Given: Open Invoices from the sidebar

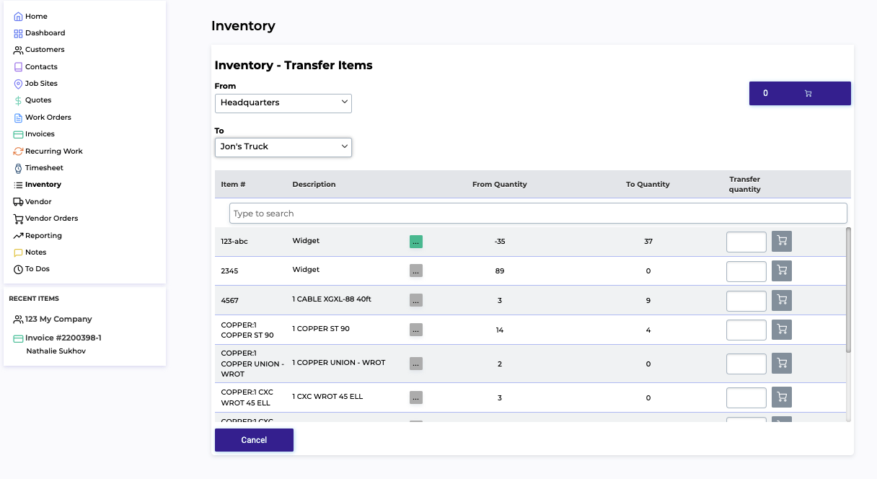Looking at the screenshot, I should coord(40,134).
